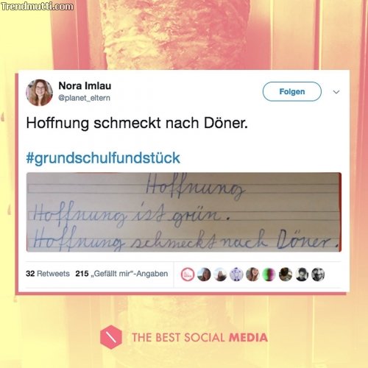The image size is (368, 368).
Task: Click Nora Imlau's profile avatar
Action: point(39,93)
